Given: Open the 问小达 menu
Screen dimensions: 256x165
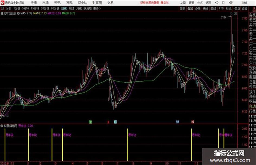Looking at the screenshot, I should tap(82, 3).
